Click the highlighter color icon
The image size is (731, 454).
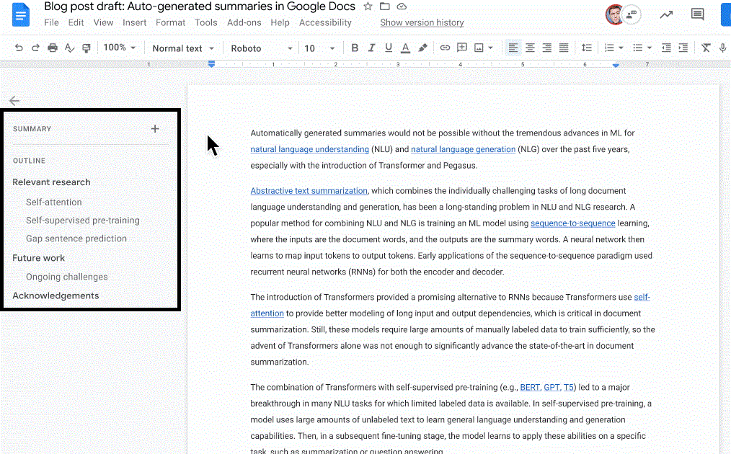[x=422, y=48]
